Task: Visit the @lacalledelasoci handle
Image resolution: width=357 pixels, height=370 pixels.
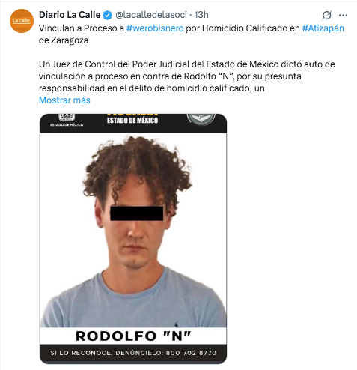Action: tap(151, 15)
